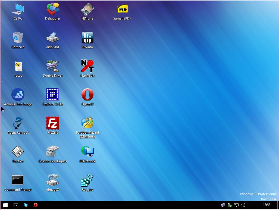Open the taskbar network computers shortcut
279x210 pixels.
(x=26, y=205)
